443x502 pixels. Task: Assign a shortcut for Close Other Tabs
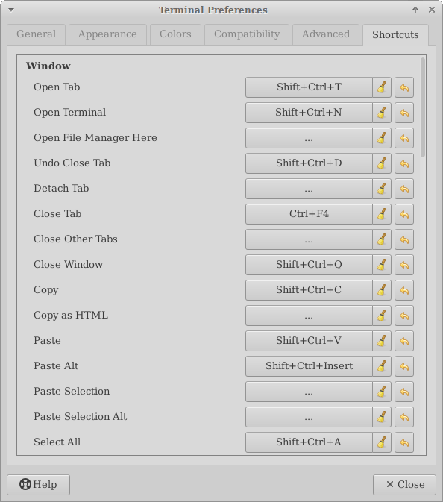click(309, 239)
